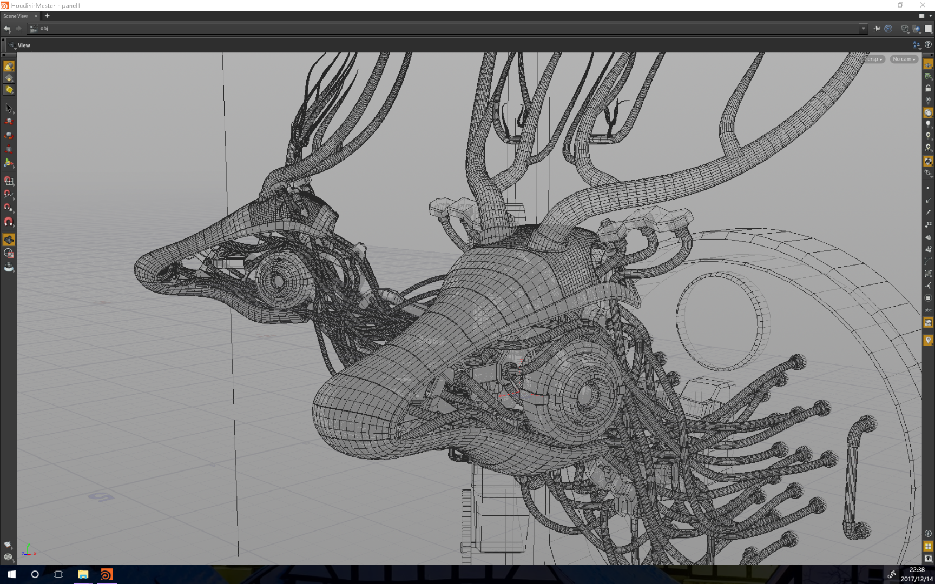Toggle the camera lock padlock
935x584 pixels.
(x=928, y=88)
